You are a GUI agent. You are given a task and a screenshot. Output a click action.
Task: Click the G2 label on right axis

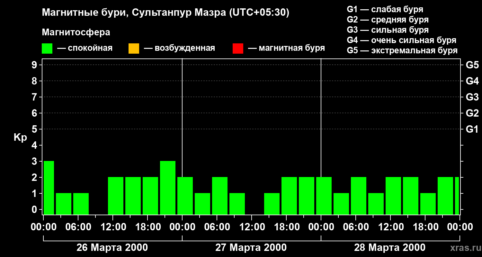tap(472, 113)
